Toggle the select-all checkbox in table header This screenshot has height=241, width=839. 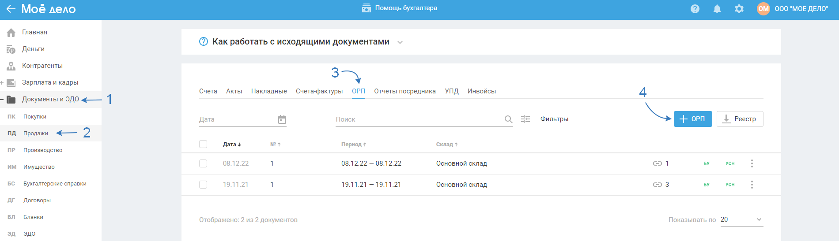pyautogui.click(x=203, y=144)
